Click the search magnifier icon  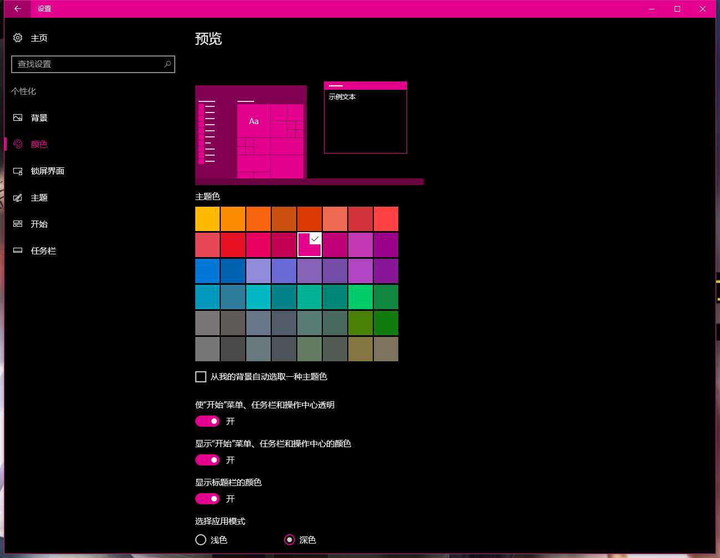coord(168,64)
